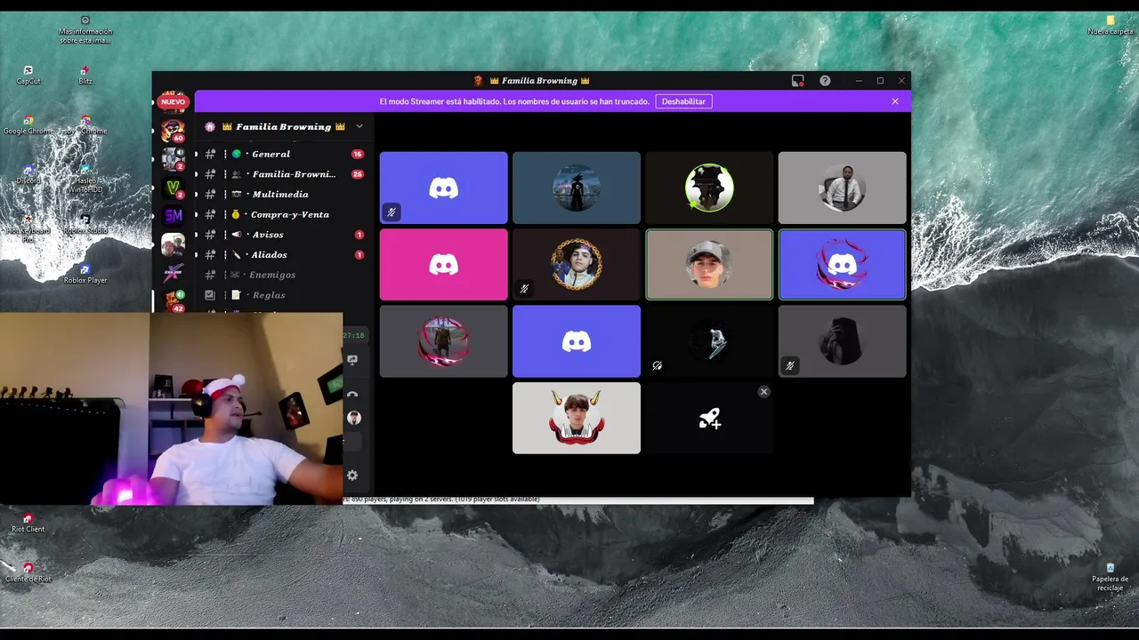Select the participant tile with man in white shirt and tie
This screenshot has height=640, width=1139.
pyautogui.click(x=842, y=188)
